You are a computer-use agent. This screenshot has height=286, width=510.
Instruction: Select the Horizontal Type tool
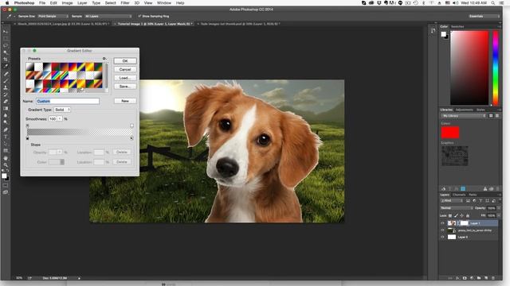[6, 137]
